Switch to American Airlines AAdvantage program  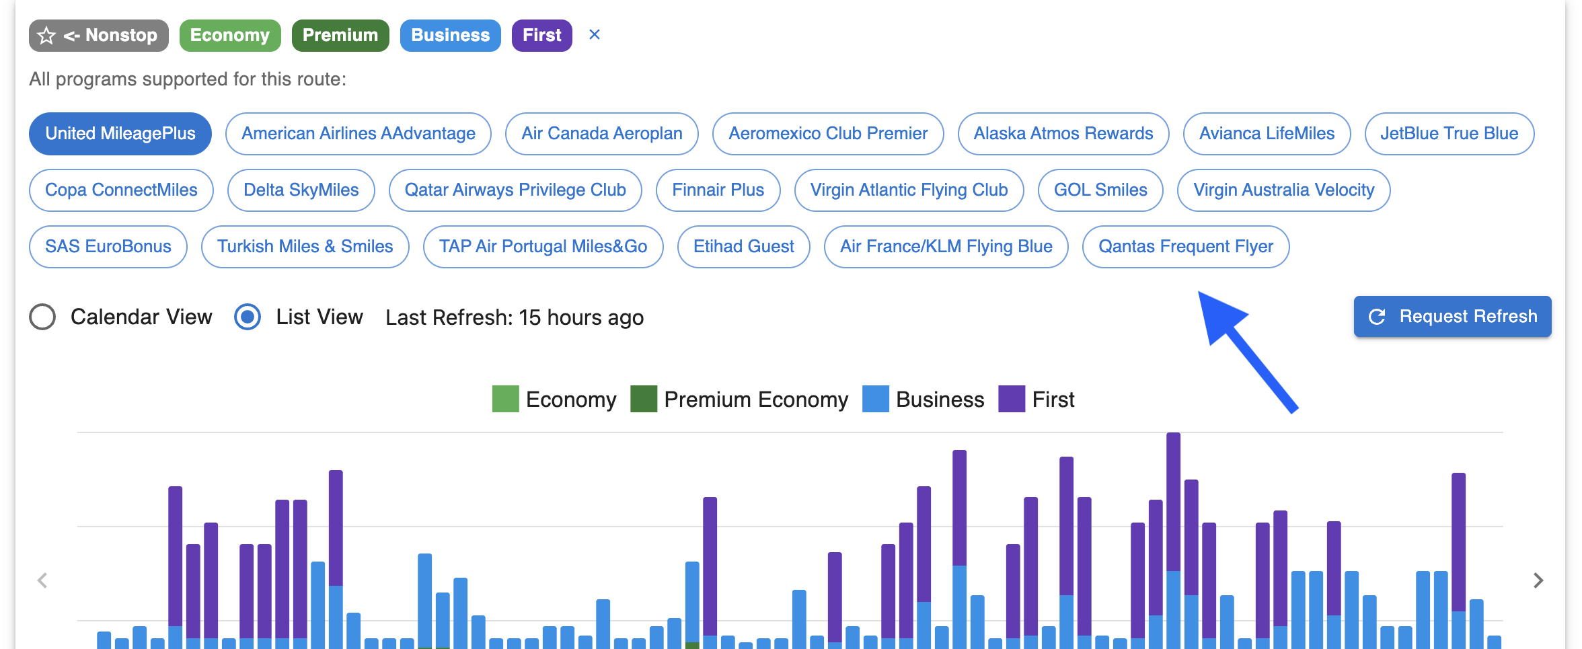[x=359, y=134]
